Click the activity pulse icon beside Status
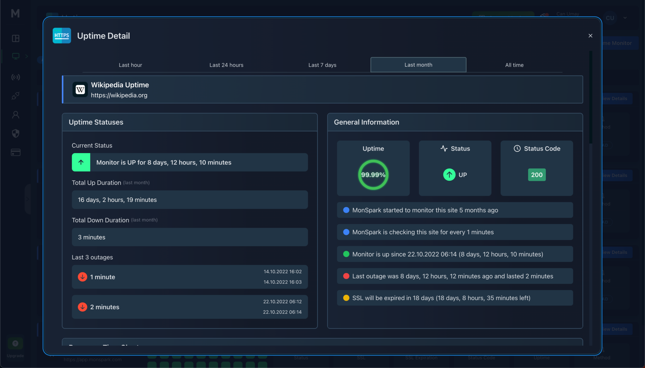The image size is (645, 368). 444,148
